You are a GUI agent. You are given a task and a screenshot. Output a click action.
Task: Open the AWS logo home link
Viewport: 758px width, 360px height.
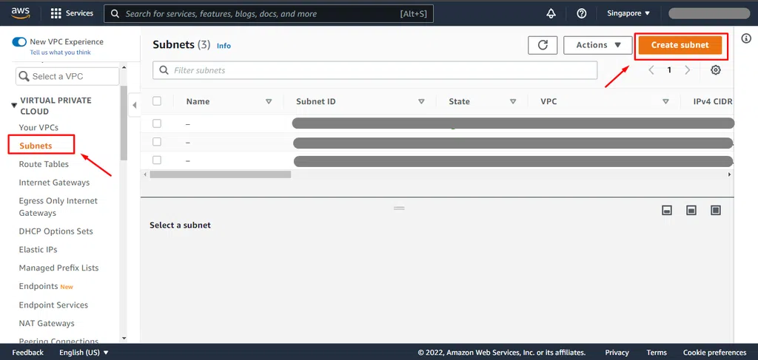coord(20,13)
